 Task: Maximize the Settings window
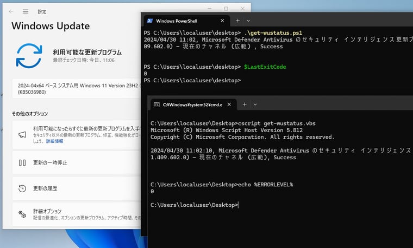[226, 9]
